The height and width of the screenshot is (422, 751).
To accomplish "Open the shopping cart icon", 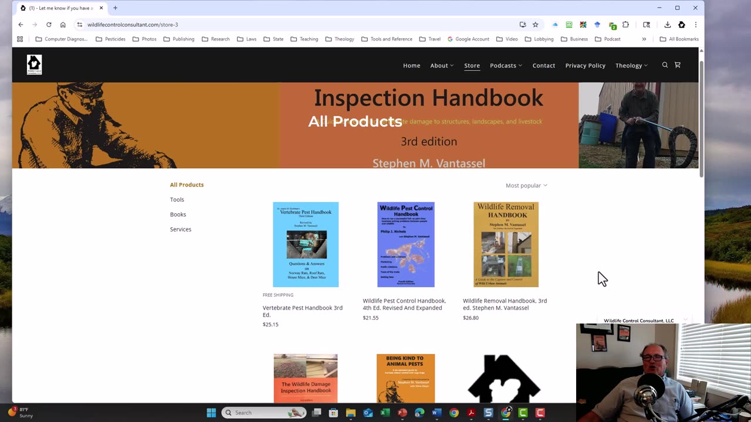I will (x=678, y=65).
